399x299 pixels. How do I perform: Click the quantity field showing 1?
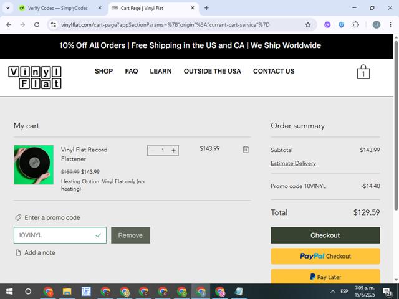click(x=163, y=150)
